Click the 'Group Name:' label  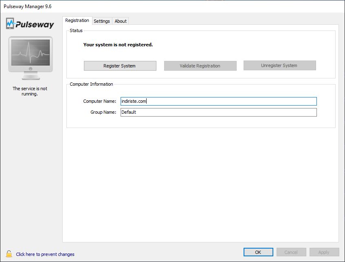103,112
